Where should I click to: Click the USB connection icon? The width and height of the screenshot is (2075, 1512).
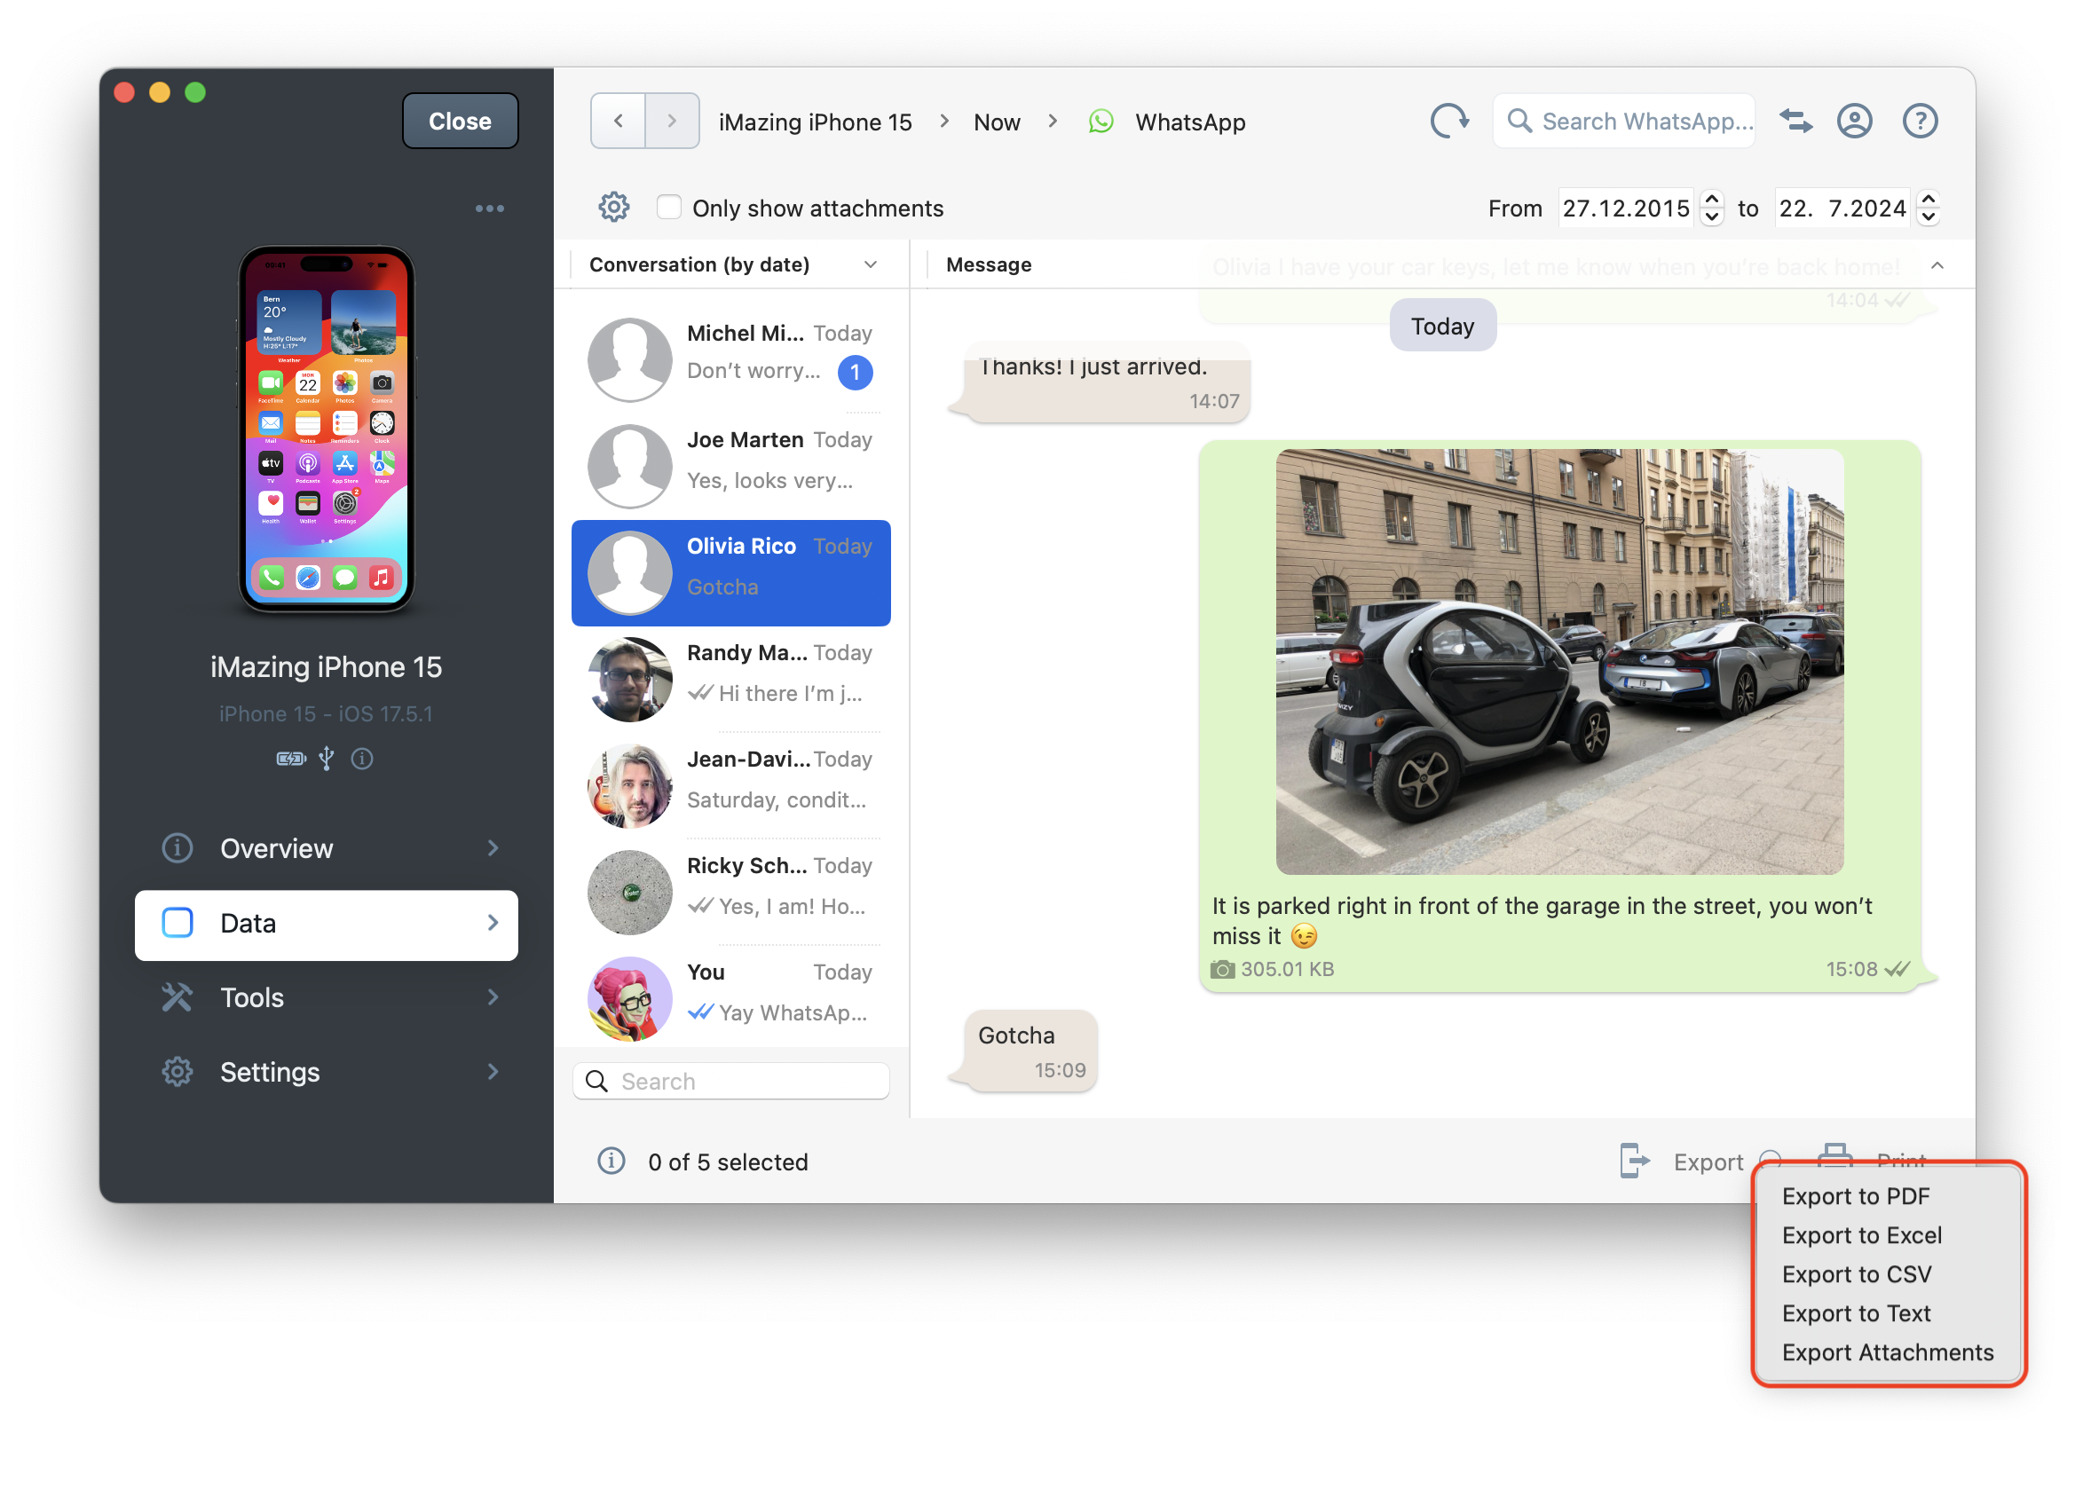pos(326,758)
